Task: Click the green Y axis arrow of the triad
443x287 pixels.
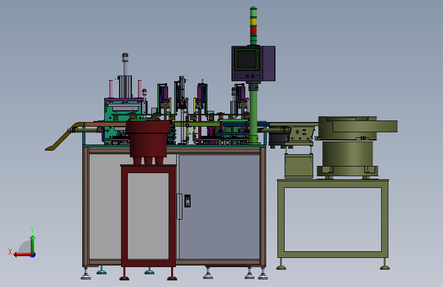Action: 33,244
